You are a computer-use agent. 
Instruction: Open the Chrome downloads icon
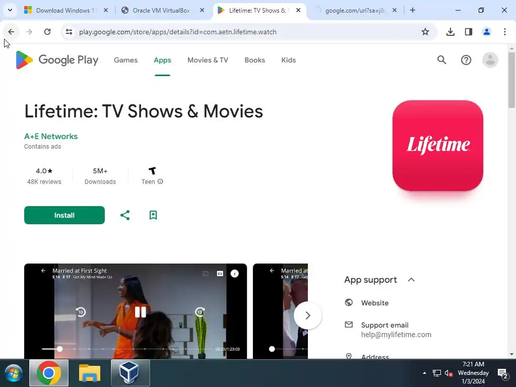tap(450, 32)
